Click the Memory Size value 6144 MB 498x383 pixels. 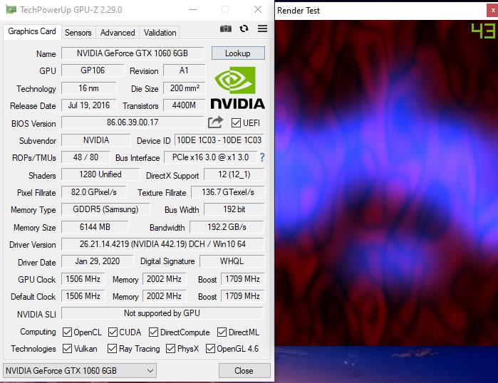pyautogui.click(x=95, y=227)
